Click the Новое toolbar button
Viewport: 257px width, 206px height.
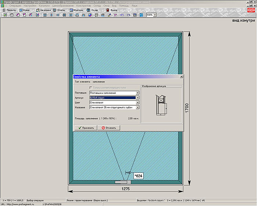[25, 10]
